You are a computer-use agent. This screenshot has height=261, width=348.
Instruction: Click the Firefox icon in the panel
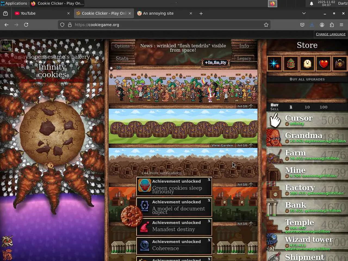point(272,4)
